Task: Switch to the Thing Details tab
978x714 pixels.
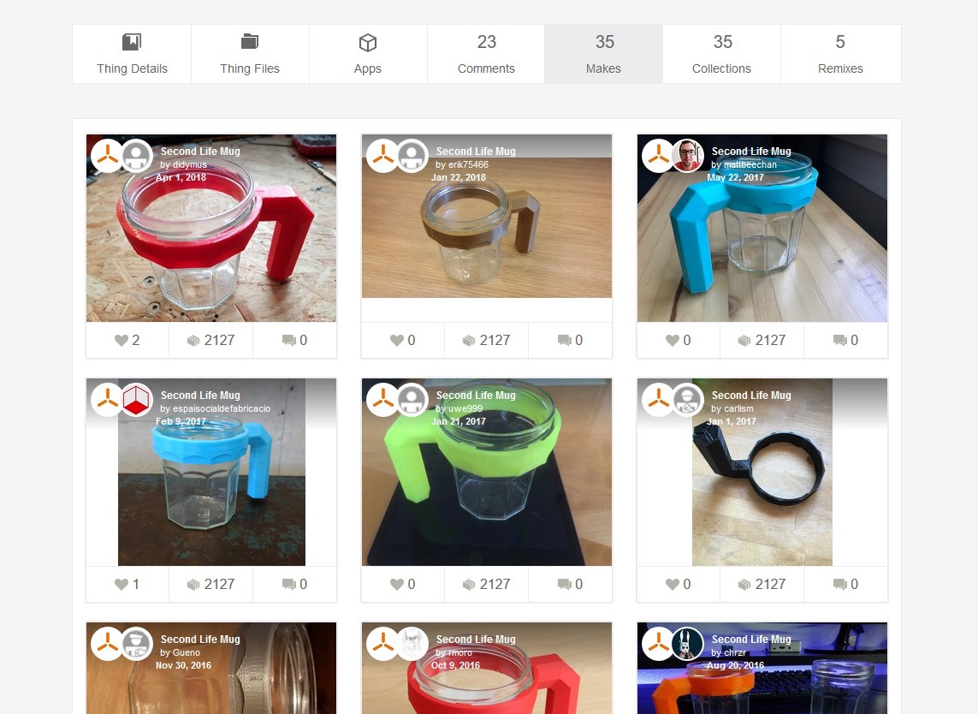Action: [133, 54]
